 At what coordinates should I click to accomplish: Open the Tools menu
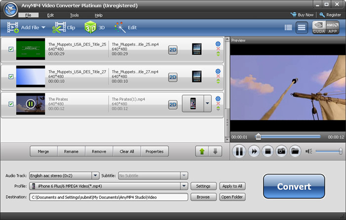point(74,15)
